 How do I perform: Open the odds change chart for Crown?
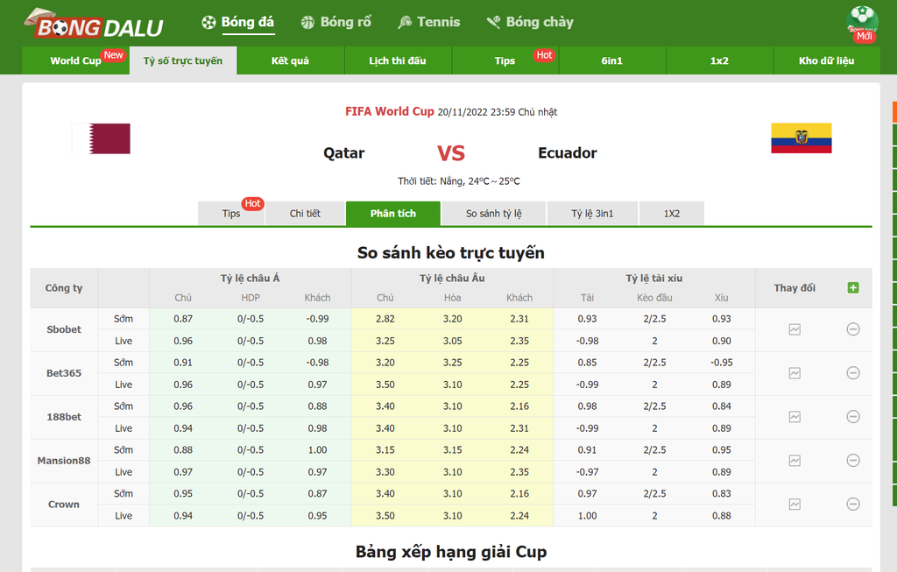[x=795, y=504]
